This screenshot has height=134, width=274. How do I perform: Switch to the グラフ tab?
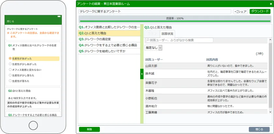click(x=152, y=34)
